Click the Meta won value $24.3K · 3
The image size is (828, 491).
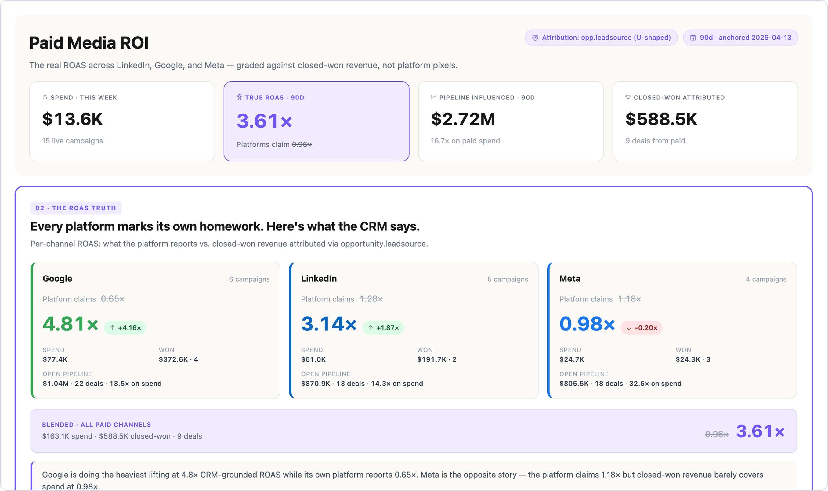693,360
